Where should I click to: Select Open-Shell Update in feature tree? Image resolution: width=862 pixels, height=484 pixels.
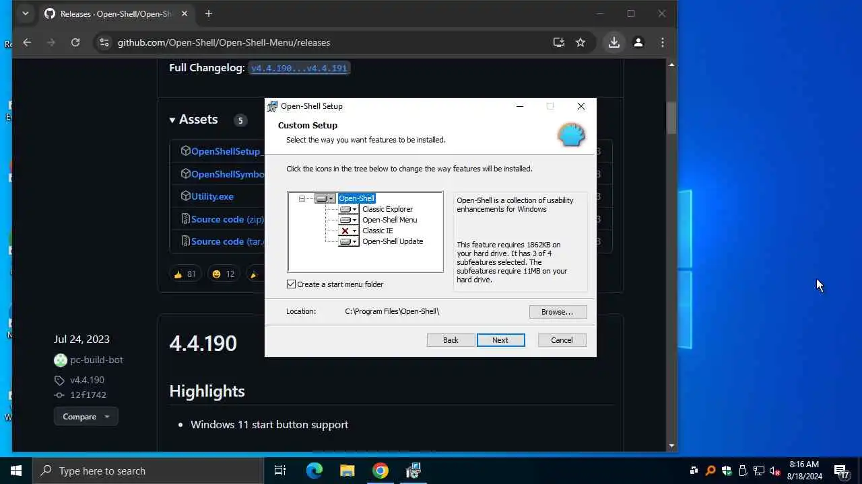pos(393,241)
